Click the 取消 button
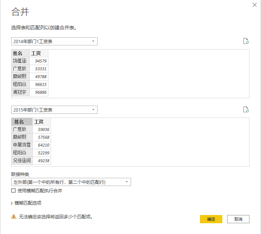The width and height of the screenshot is (261, 234). click(238, 219)
